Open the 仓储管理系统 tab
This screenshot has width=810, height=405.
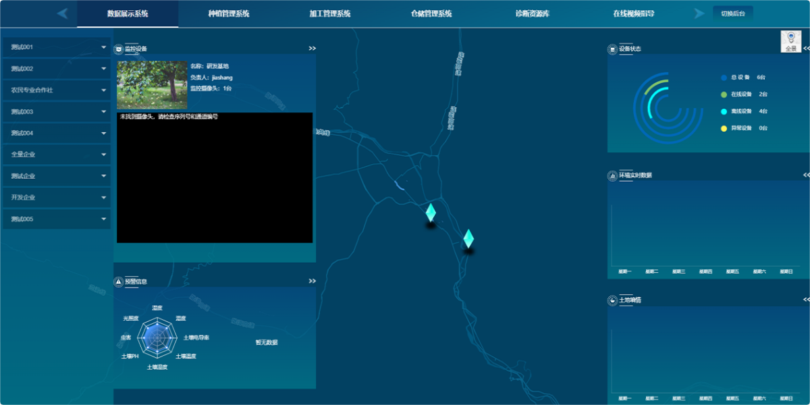431,13
